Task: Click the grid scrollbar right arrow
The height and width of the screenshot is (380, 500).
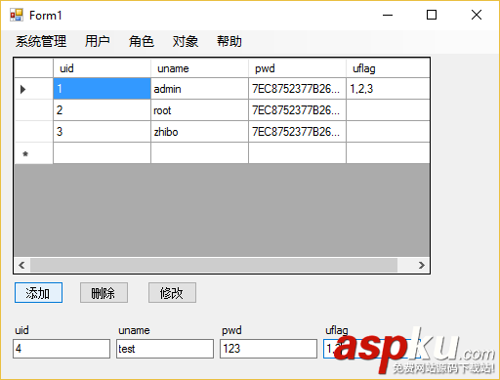Action: (x=422, y=265)
